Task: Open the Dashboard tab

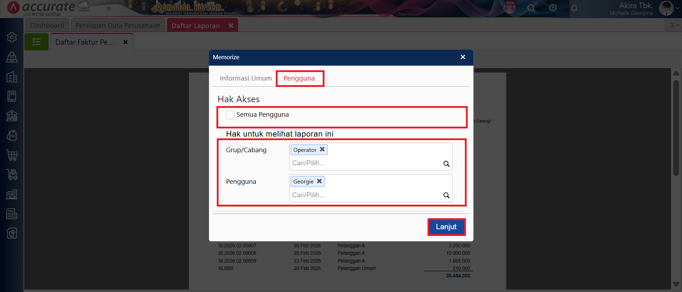Action: click(x=47, y=26)
